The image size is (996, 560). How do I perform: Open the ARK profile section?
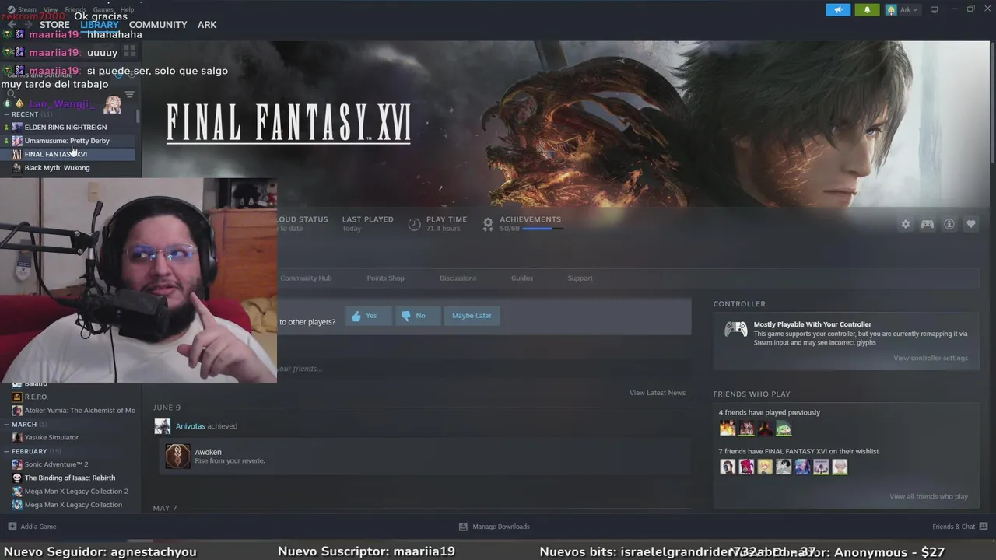click(x=207, y=25)
